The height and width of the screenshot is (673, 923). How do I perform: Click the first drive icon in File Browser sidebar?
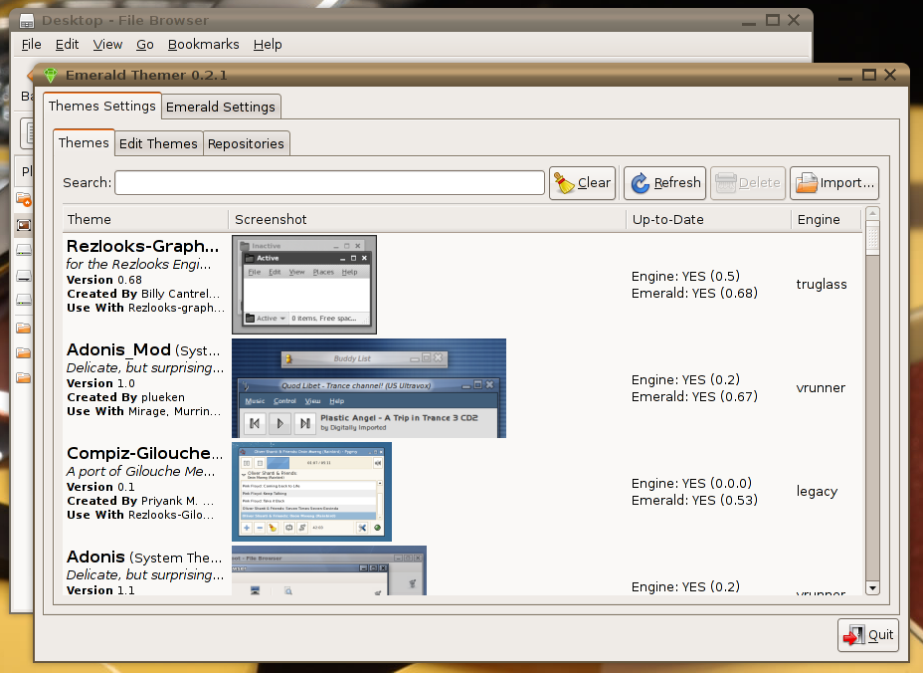(x=24, y=251)
